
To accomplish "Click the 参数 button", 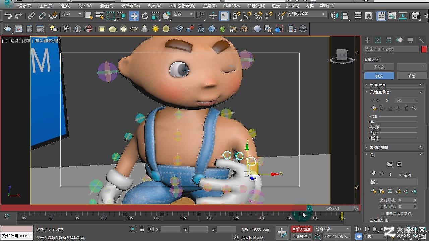I will [379, 76].
